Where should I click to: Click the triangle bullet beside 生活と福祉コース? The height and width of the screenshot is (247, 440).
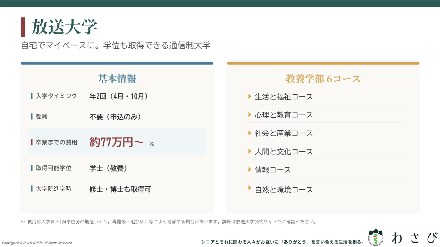pos(250,96)
